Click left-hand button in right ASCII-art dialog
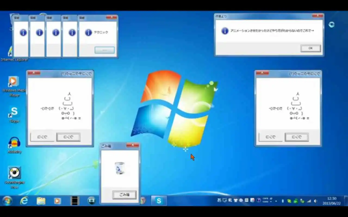The height and width of the screenshot is (217, 348). [271, 137]
